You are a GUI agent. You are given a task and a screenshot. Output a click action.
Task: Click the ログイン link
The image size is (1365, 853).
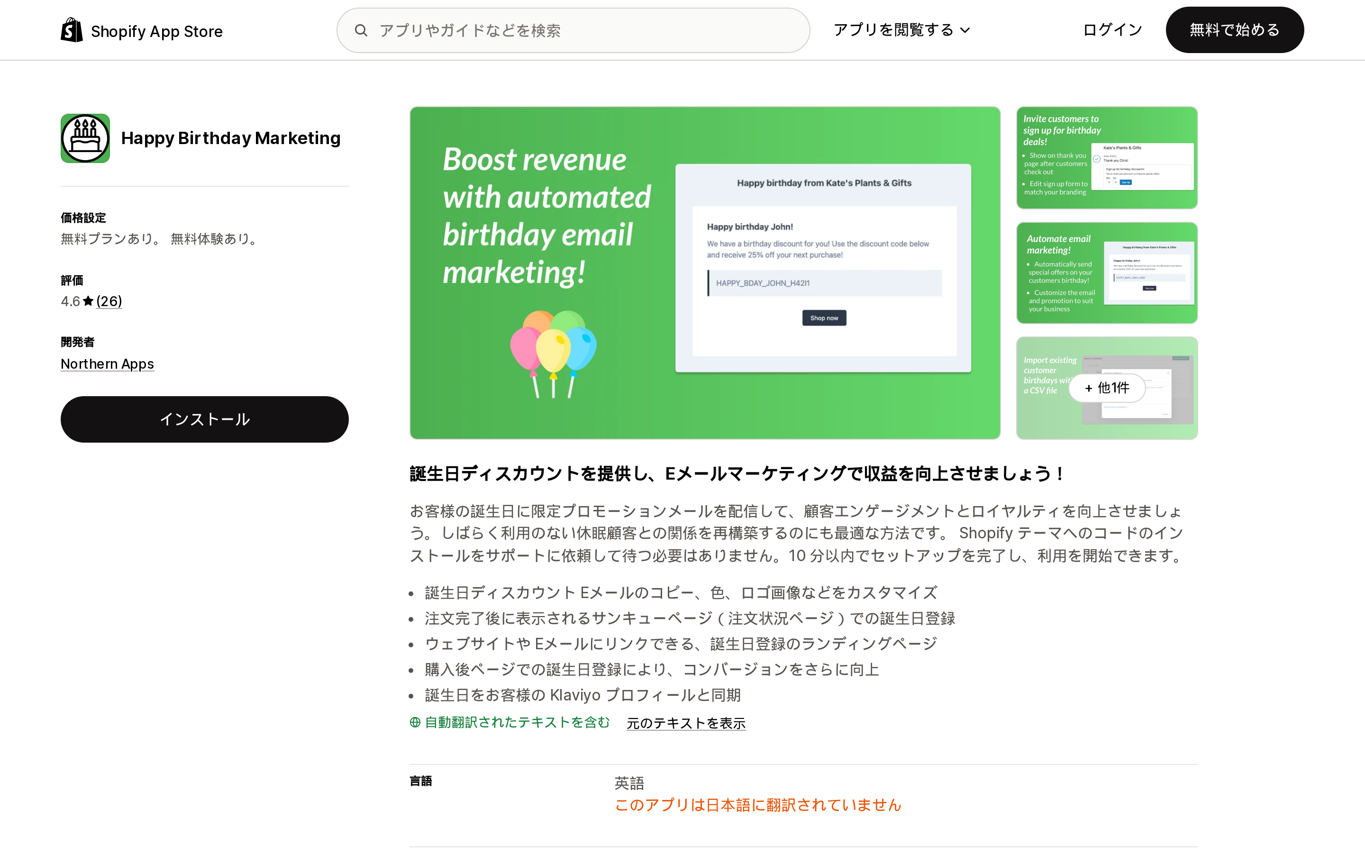[x=1112, y=30]
